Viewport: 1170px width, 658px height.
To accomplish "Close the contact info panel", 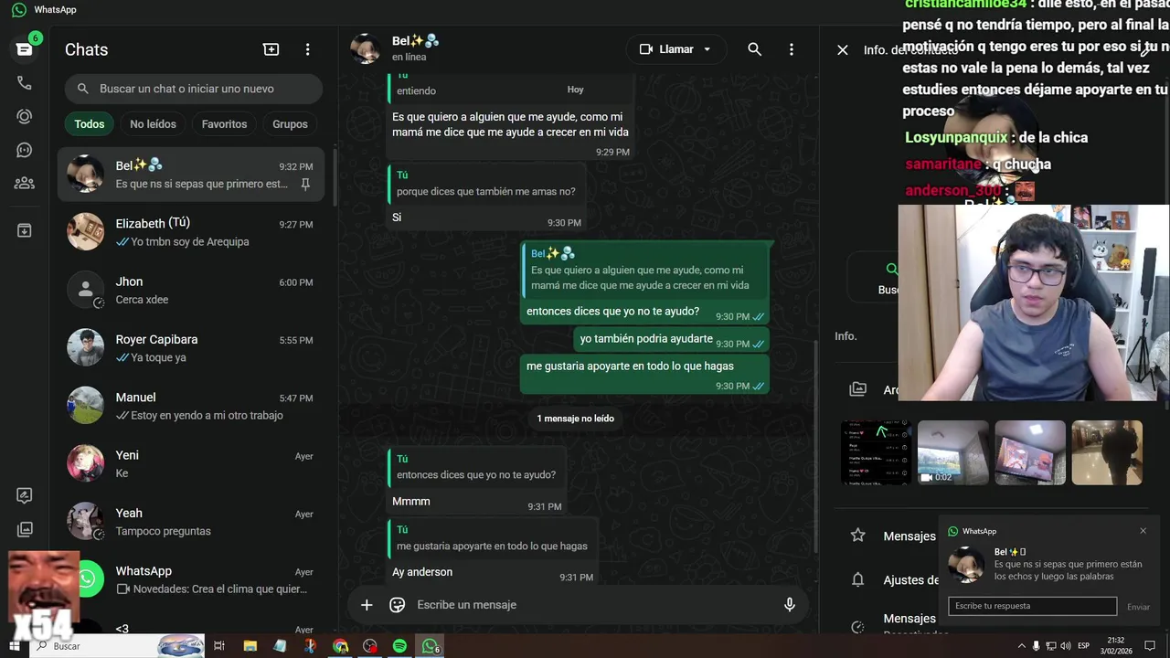I will 843,50.
